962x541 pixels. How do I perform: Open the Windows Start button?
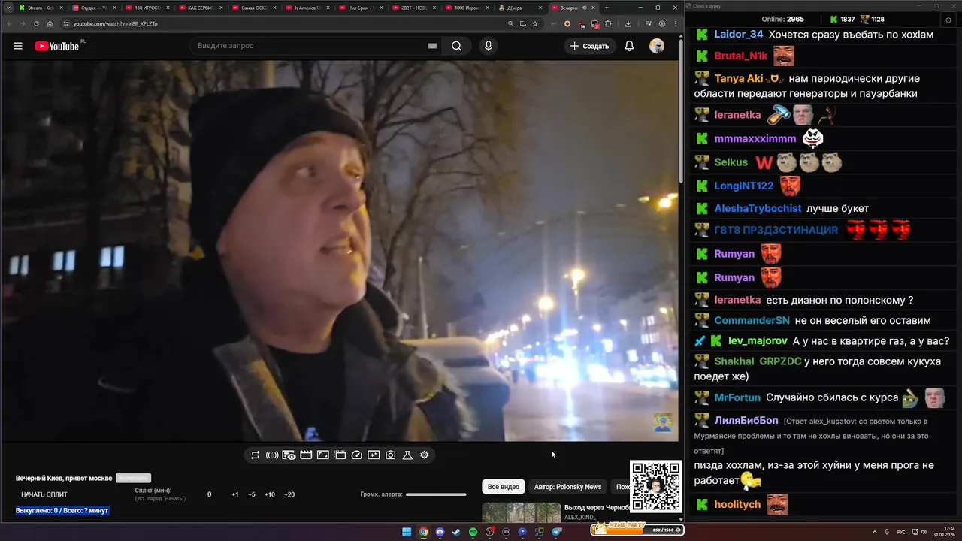(x=407, y=532)
